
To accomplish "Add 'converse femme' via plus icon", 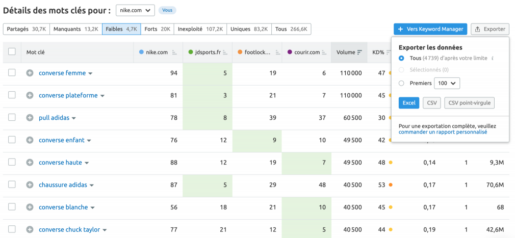I will 30,73.
